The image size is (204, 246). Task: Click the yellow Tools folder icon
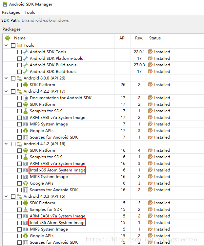click(x=19, y=45)
